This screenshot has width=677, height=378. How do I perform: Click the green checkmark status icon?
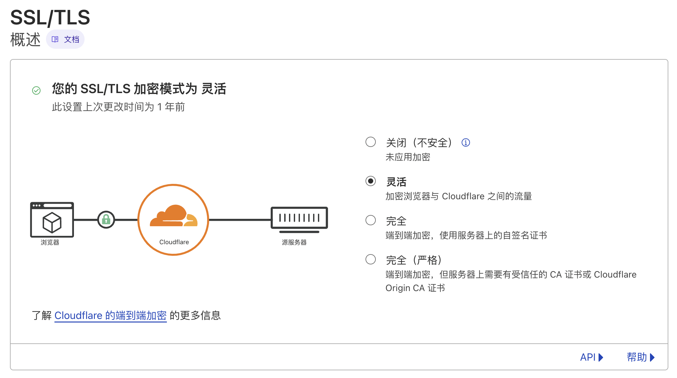tap(36, 90)
